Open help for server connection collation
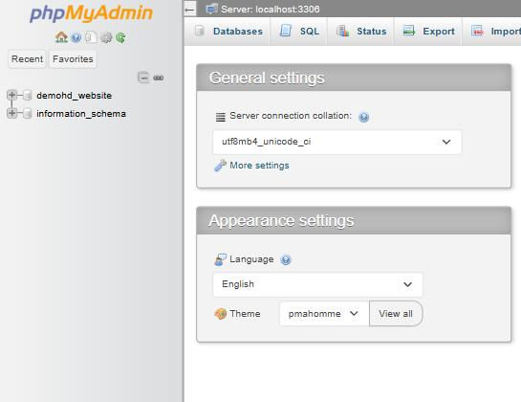Image resolution: width=521 pixels, height=402 pixels. click(x=363, y=117)
